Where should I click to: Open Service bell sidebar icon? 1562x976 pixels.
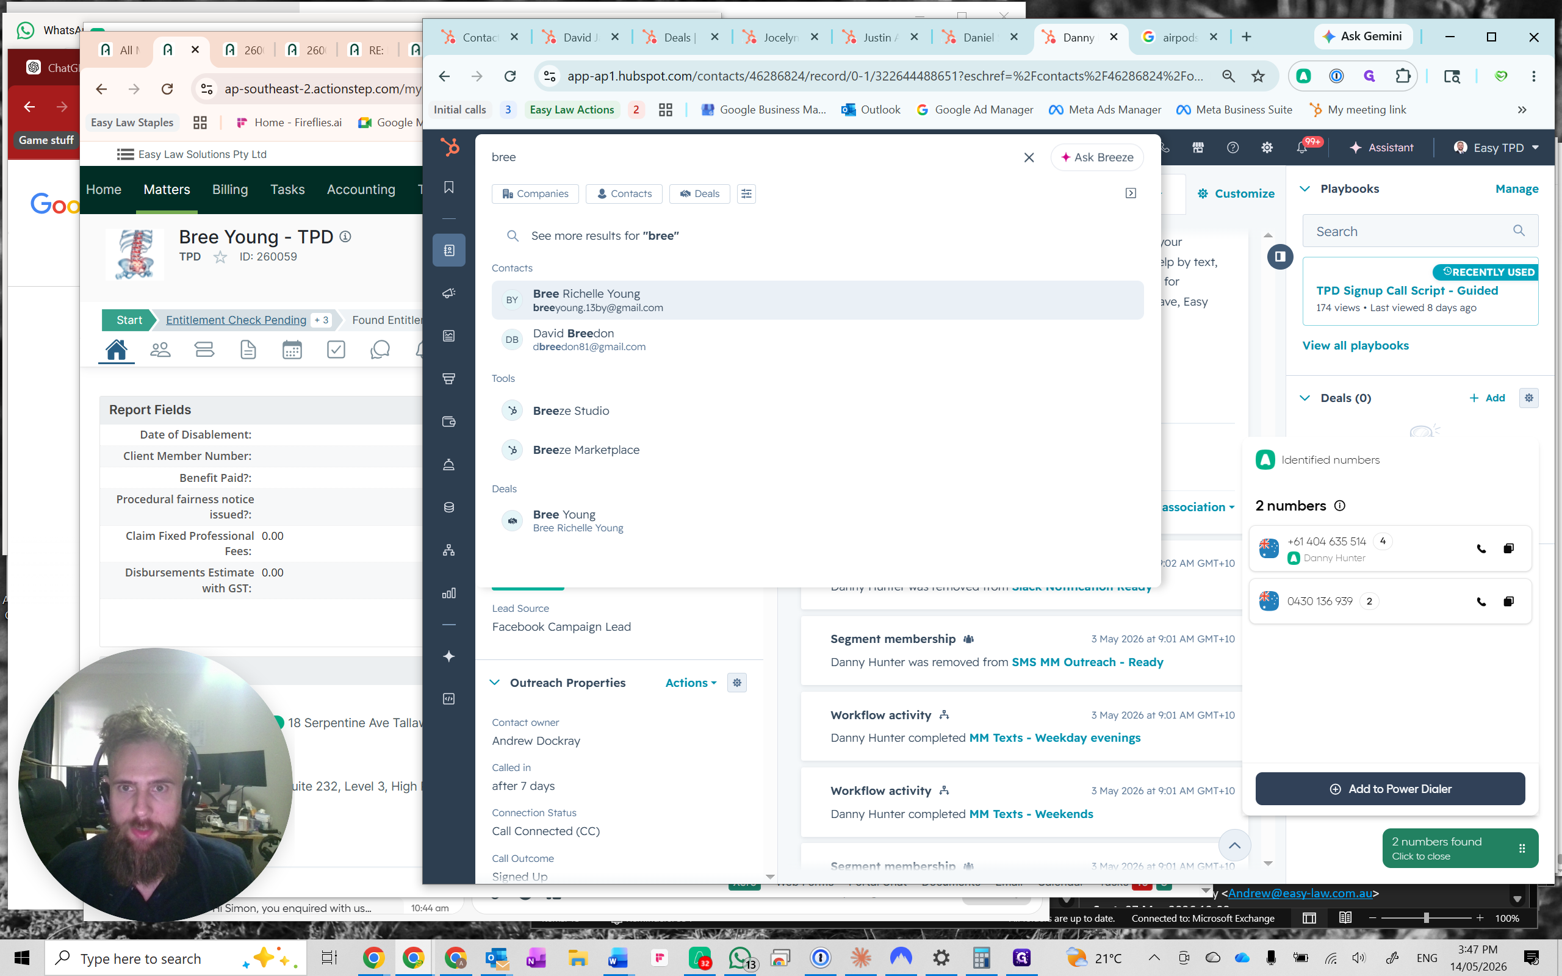point(449,465)
